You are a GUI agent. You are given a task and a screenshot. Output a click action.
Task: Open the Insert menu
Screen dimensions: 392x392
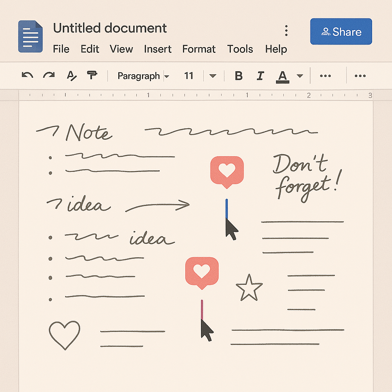pyautogui.click(x=158, y=49)
